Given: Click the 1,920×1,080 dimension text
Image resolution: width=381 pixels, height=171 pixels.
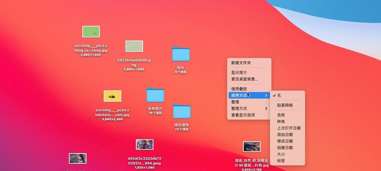Looking at the screenshot, I should (144, 168).
